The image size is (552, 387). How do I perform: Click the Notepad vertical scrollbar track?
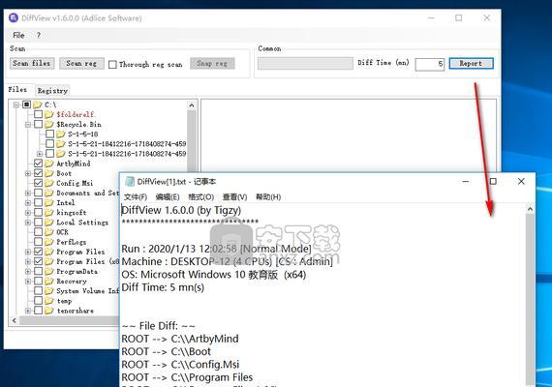pyautogui.click(x=530, y=299)
